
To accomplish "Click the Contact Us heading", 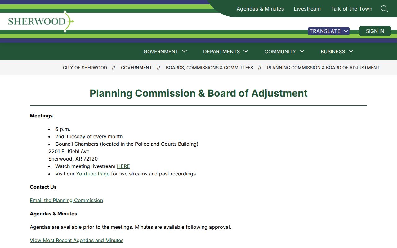I will click(x=43, y=187).
